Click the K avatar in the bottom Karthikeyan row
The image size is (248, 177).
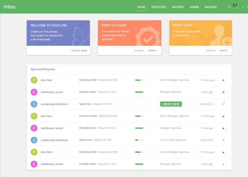[x=34, y=164]
